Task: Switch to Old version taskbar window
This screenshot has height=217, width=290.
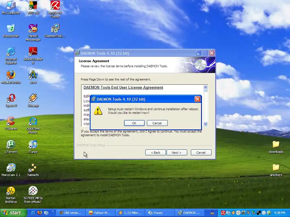Action: [71, 213]
